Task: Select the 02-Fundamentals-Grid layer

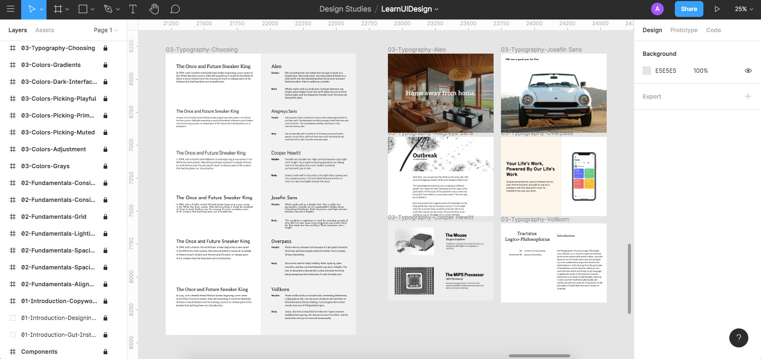Action: pyautogui.click(x=53, y=217)
